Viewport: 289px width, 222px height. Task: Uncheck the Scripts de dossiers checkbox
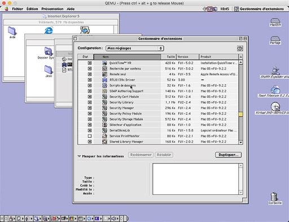[90, 85]
